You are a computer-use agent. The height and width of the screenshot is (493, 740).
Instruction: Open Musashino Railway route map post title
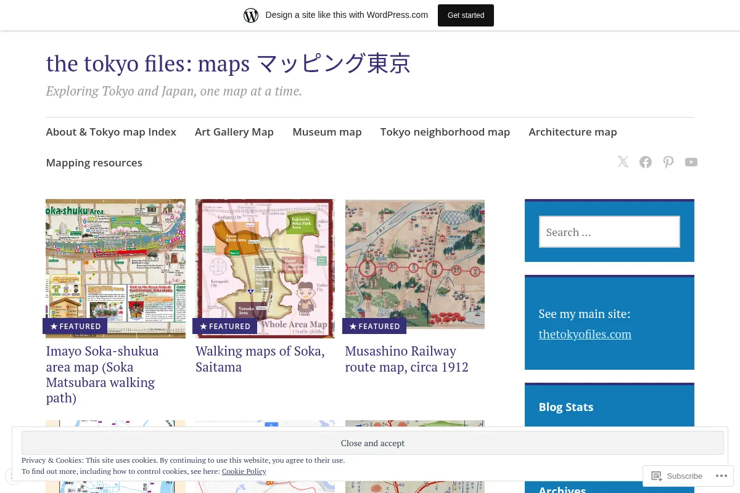(x=406, y=359)
